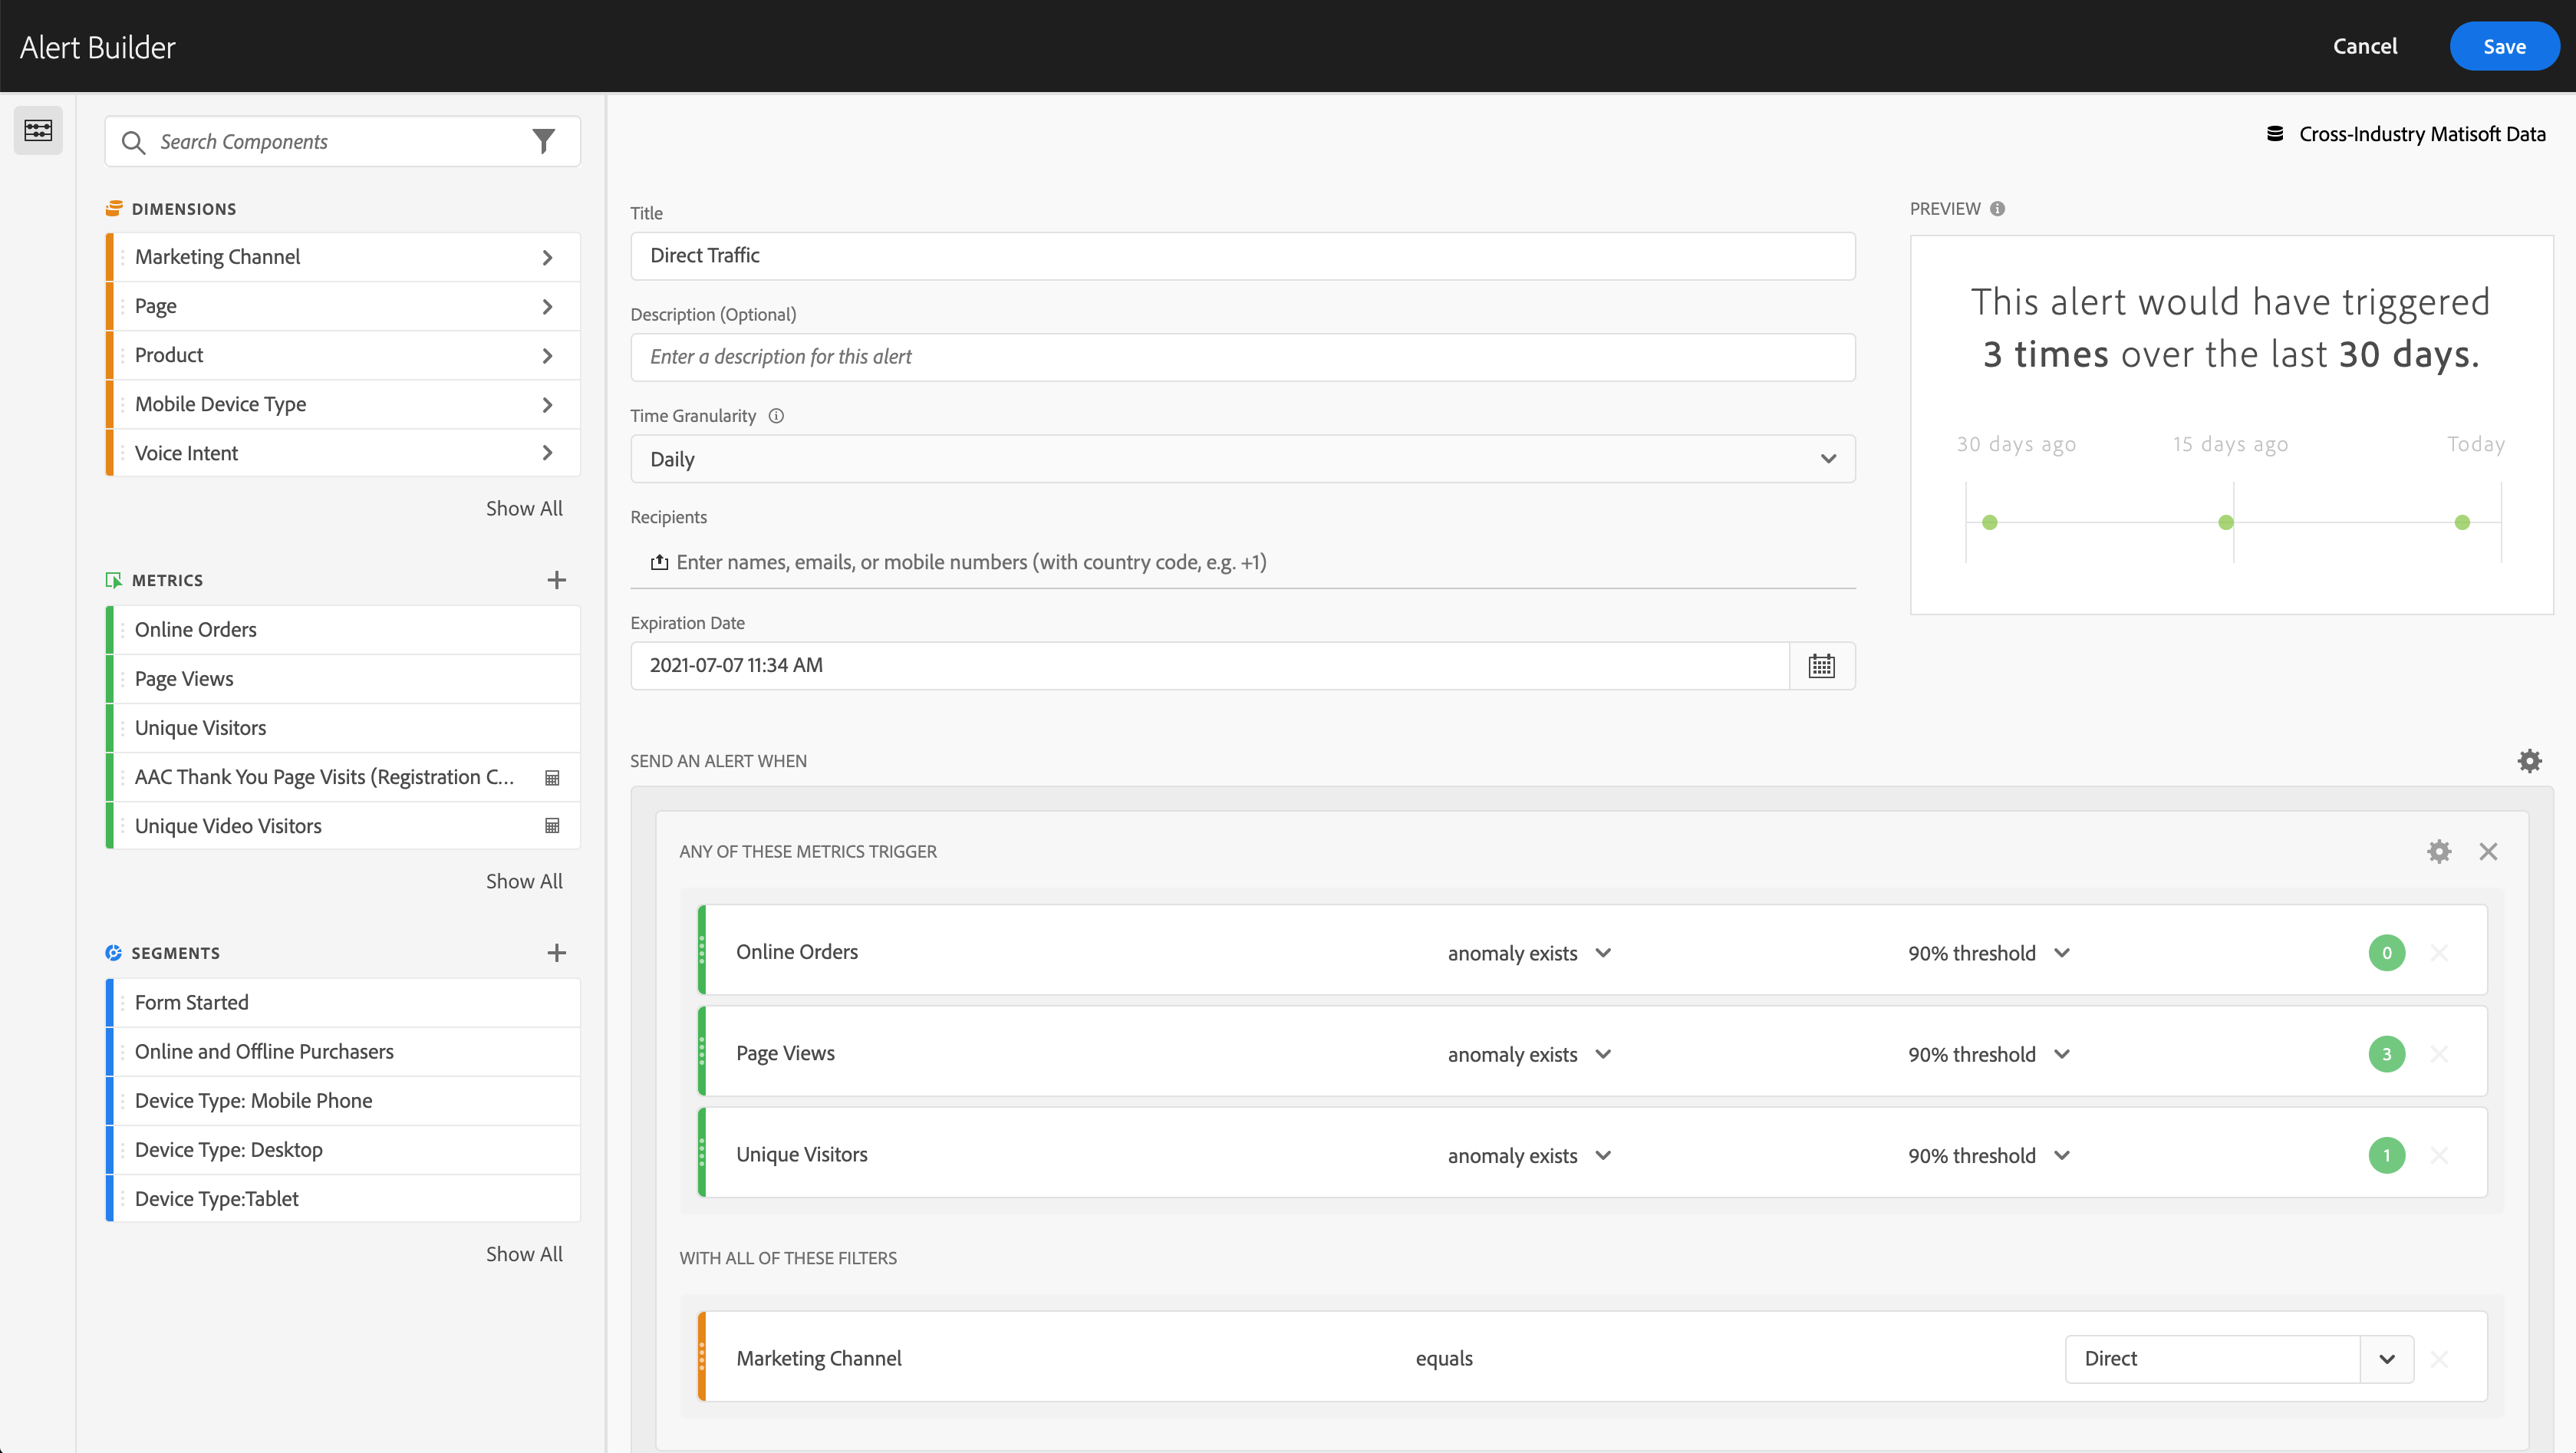Click the info icon next to Preview

point(1997,209)
